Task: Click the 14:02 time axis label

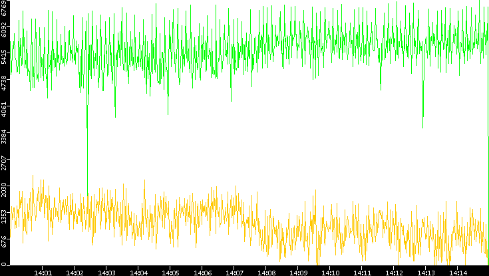Action: 75,273
